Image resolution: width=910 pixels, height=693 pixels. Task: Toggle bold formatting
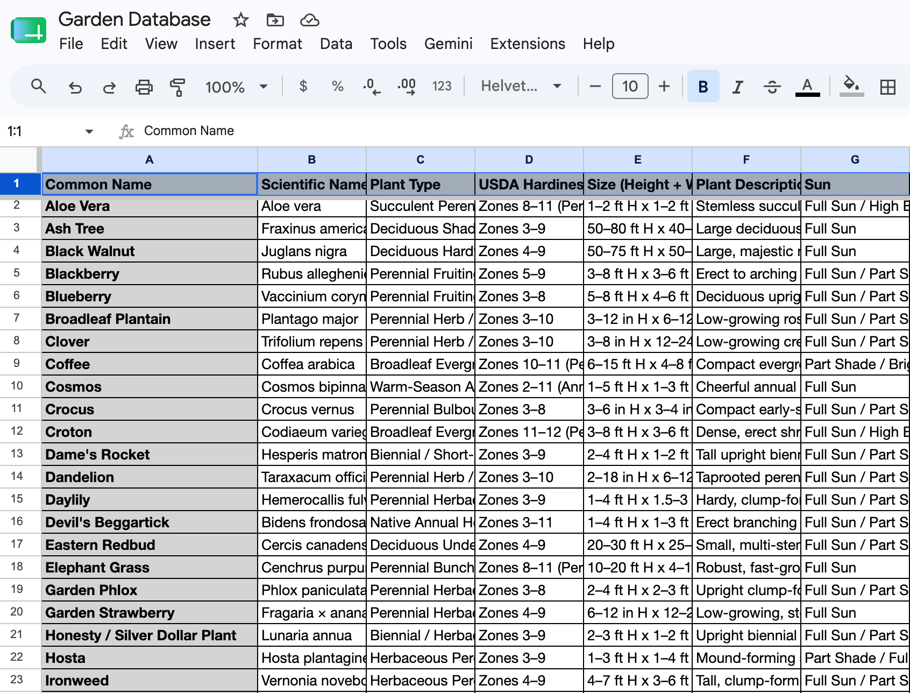tap(703, 86)
